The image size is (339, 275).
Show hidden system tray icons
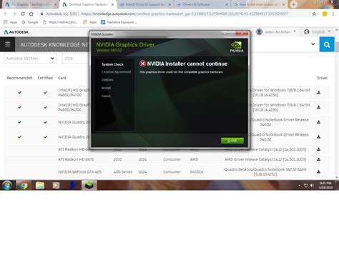[x=299, y=186]
